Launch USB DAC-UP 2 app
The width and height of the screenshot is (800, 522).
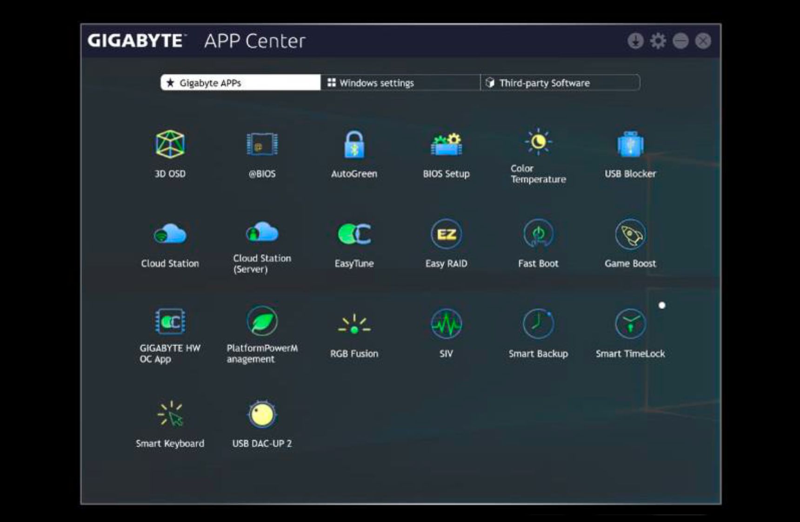coord(262,414)
